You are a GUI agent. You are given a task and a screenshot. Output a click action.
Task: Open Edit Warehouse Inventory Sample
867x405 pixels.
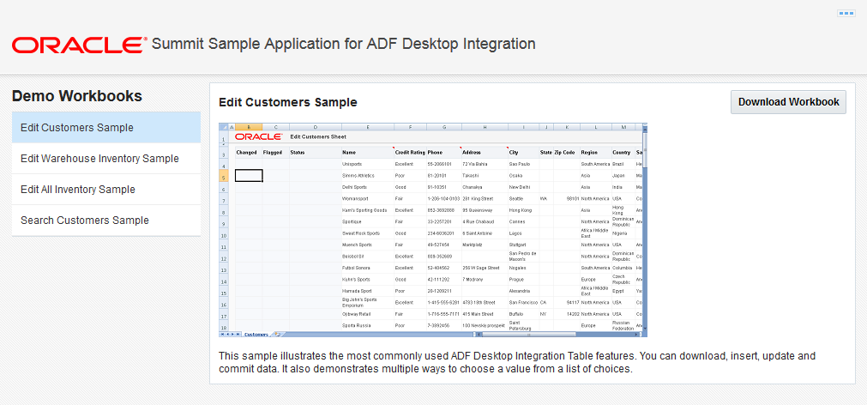(106, 159)
